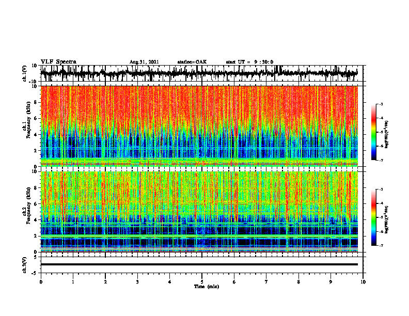The image size is (409, 316).
Task: Click time axis tick label "10"
Action: click(x=363, y=282)
